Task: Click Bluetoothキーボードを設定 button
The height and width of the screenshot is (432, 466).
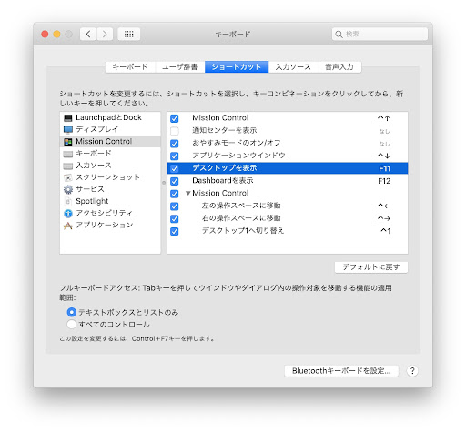Action: point(341,371)
